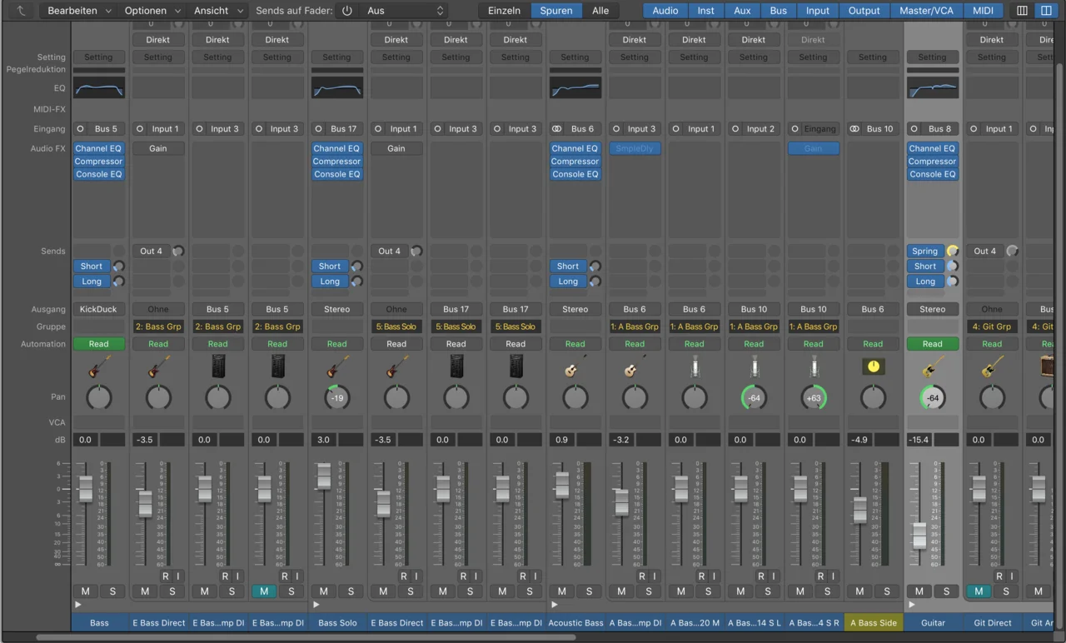
Task: Solo the Guitar channel
Action: (x=946, y=591)
